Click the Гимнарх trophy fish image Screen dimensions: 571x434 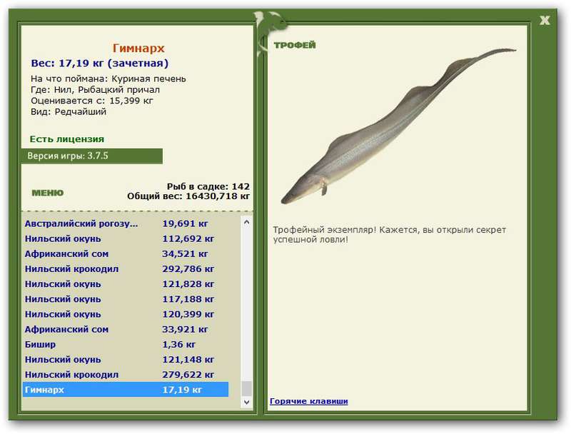[x=398, y=126]
